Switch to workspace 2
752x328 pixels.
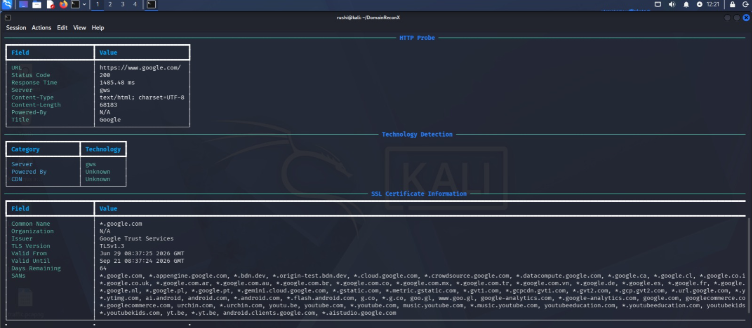(x=110, y=4)
